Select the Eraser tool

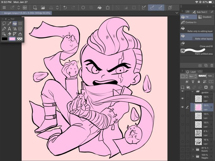coord(9,34)
